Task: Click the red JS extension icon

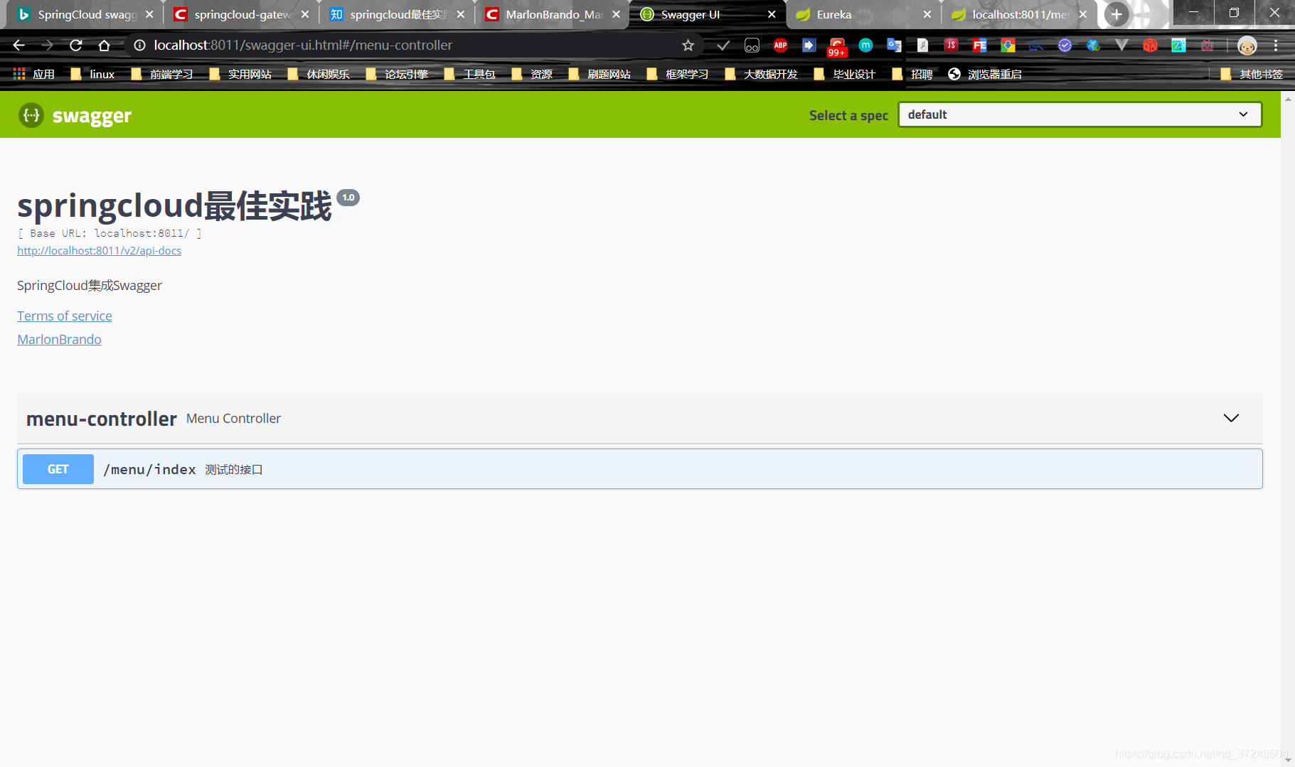Action: click(951, 45)
